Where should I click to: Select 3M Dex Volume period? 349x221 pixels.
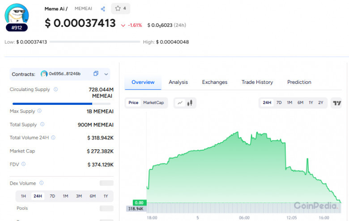(79, 196)
